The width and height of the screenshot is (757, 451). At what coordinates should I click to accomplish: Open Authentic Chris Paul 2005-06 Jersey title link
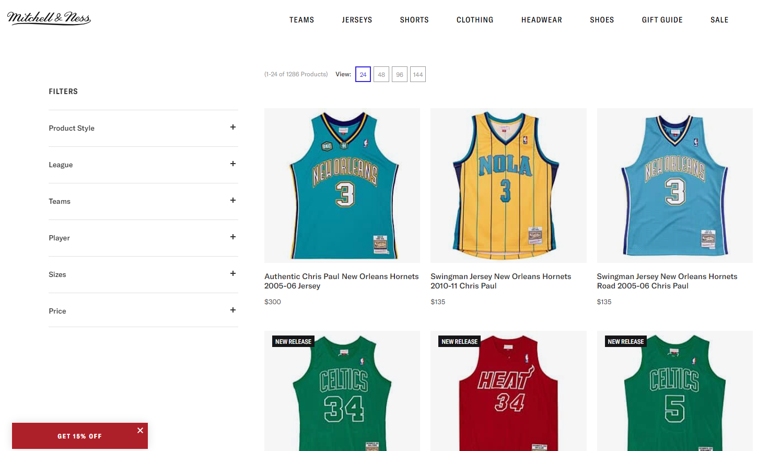coord(341,281)
